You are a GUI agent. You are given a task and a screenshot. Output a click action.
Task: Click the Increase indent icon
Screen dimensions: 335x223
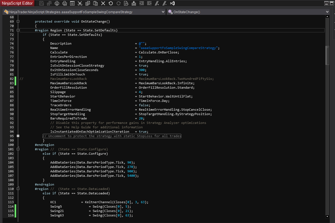pos(149,3)
